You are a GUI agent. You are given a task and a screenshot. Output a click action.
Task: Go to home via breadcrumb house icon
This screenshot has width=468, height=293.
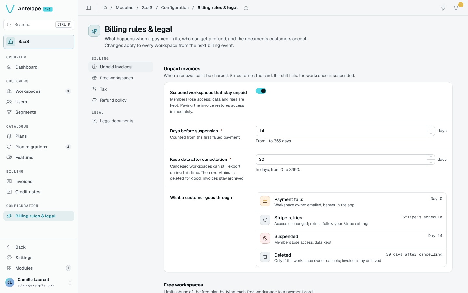(x=105, y=8)
